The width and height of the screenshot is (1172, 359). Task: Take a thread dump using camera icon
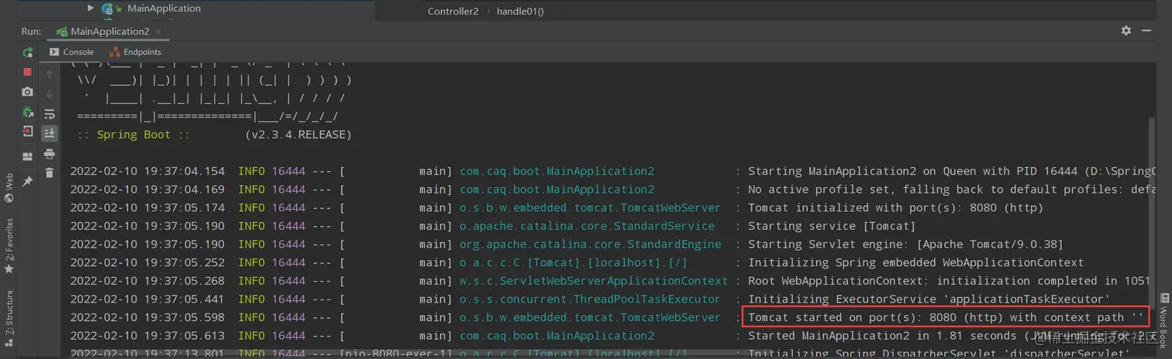28,91
